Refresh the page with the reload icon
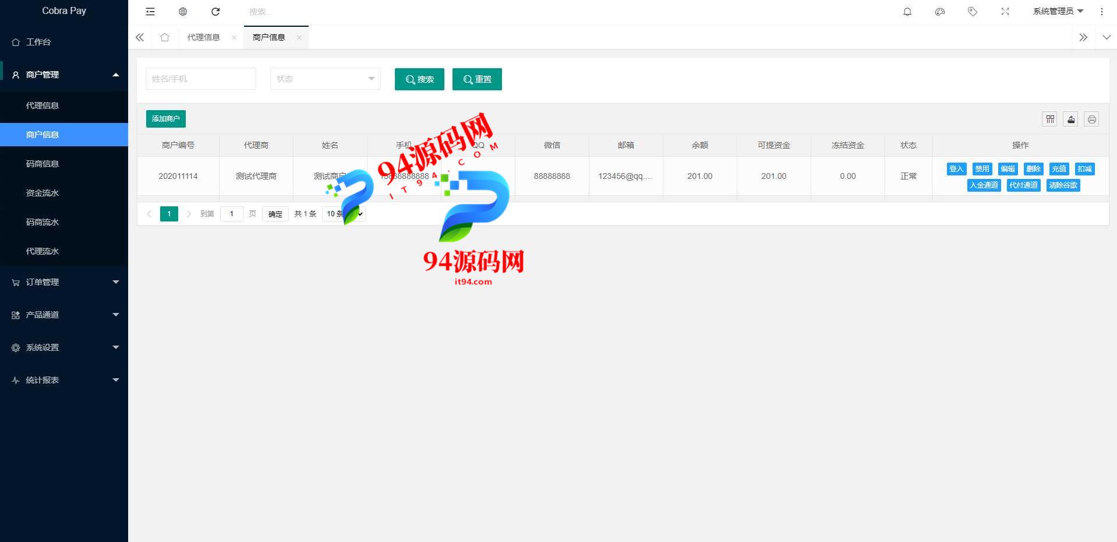The width and height of the screenshot is (1117, 542). [x=215, y=12]
